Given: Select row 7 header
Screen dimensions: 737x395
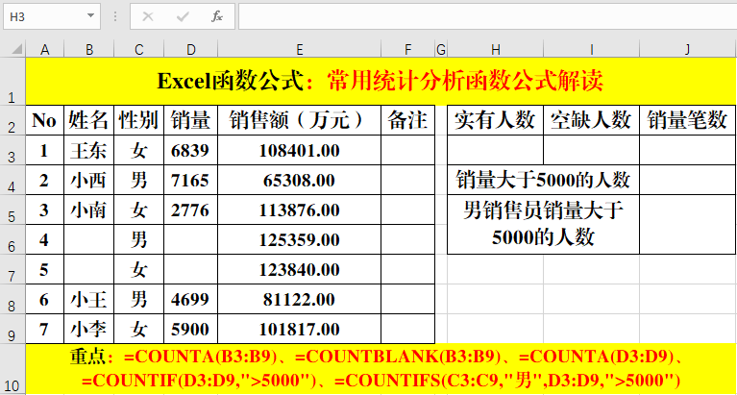Looking at the screenshot, I should coord(12,269).
